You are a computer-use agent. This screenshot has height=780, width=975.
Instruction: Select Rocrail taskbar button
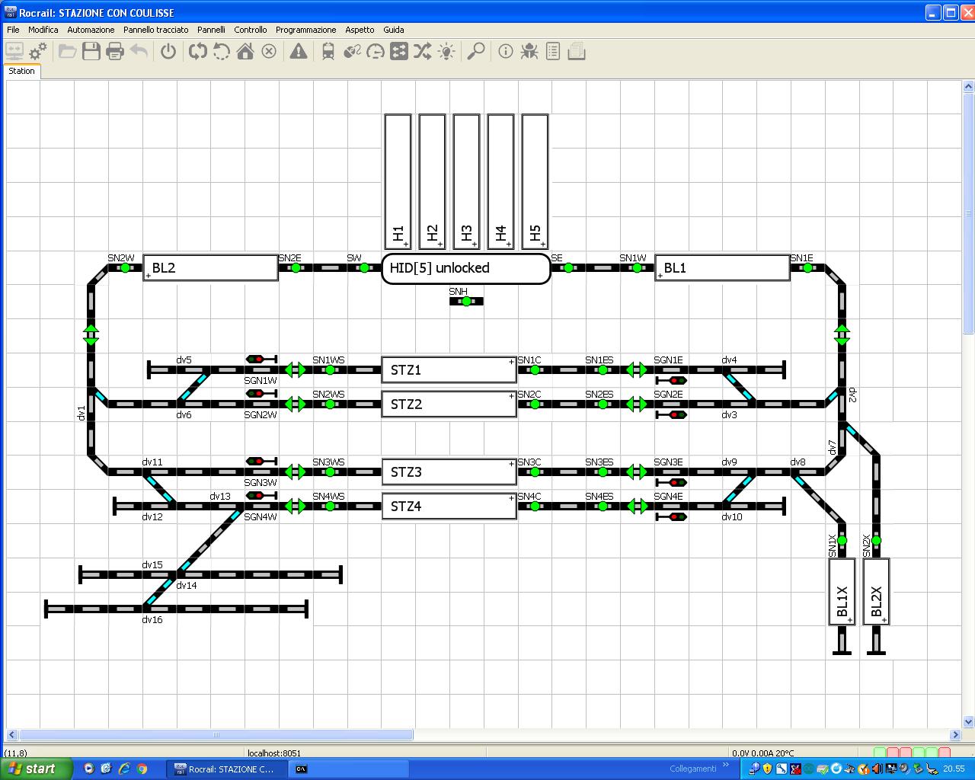(x=226, y=769)
